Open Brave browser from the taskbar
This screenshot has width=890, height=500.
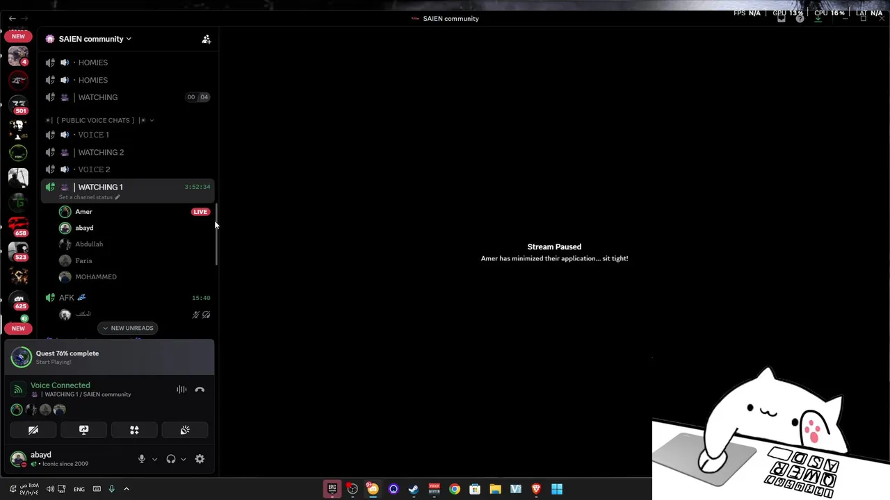pos(536,489)
